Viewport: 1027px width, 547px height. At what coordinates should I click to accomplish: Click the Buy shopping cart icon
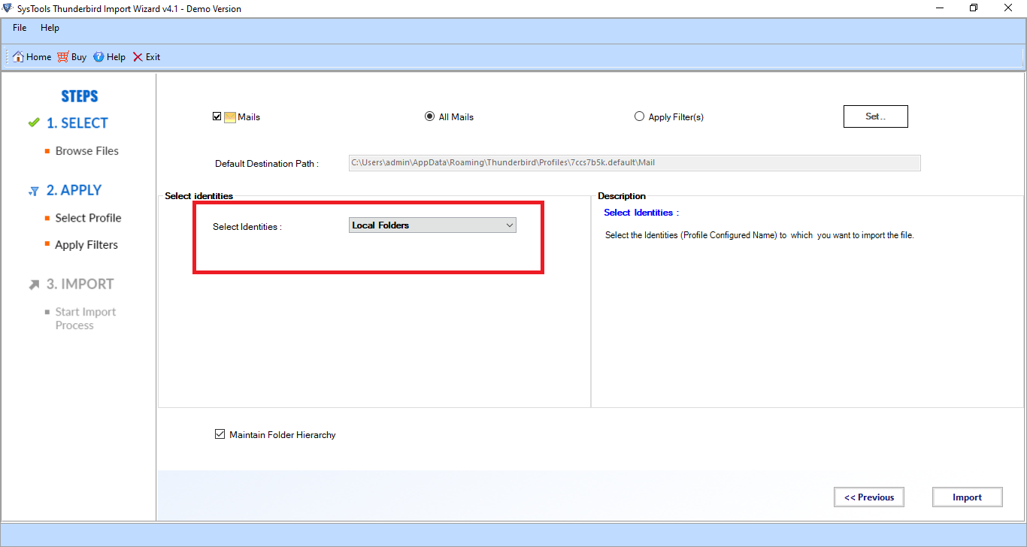click(63, 57)
